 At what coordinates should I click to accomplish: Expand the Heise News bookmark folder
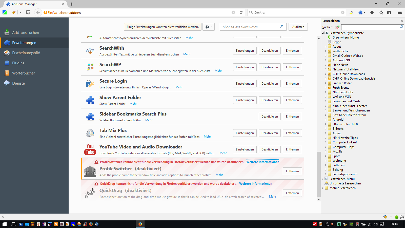326,65
